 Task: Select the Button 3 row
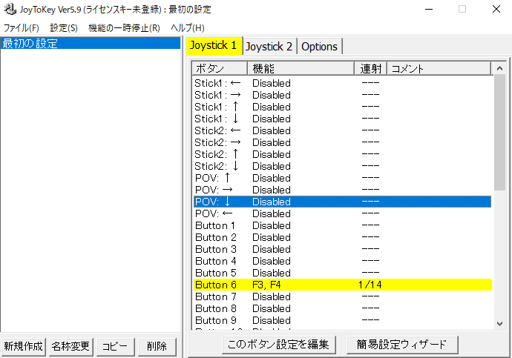point(342,249)
